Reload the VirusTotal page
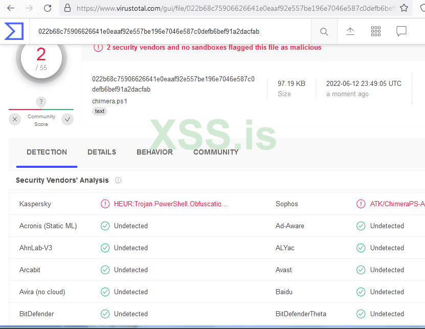 (48, 8)
